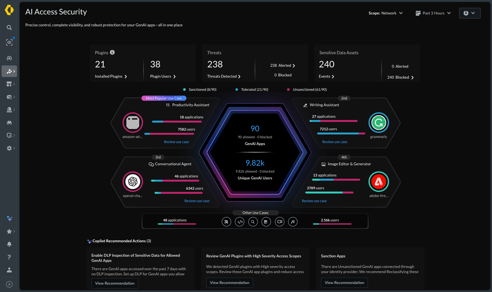This screenshot has height=292, width=492.
Task: Click the Plugins info icon
Action: pyautogui.click(x=112, y=52)
